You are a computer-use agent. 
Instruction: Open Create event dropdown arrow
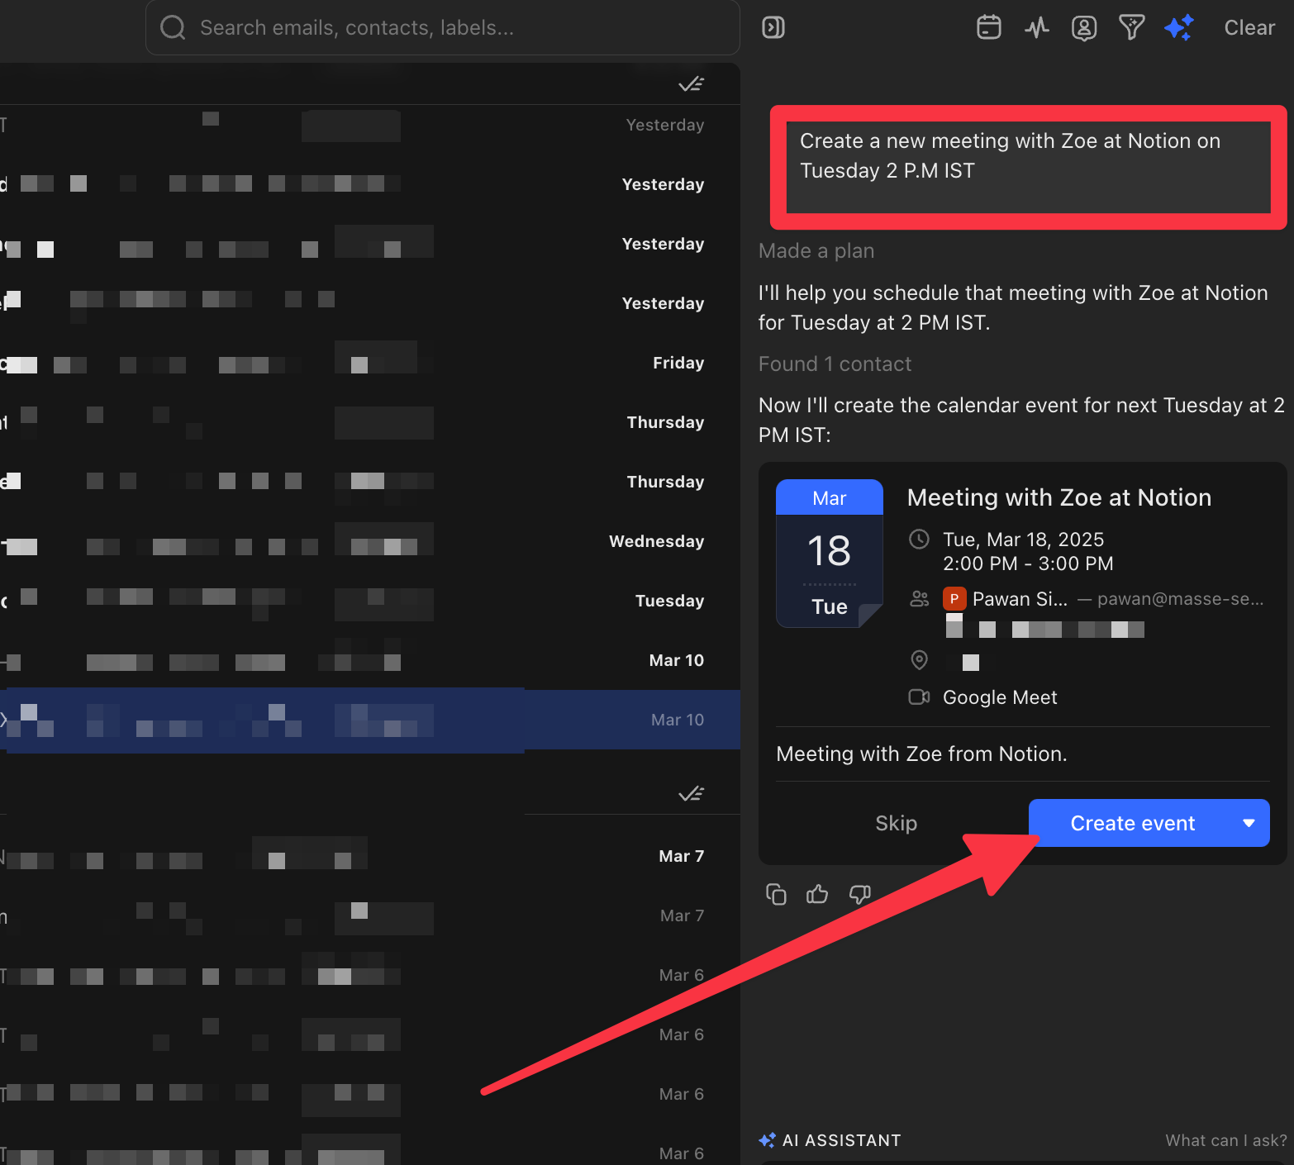click(1249, 823)
